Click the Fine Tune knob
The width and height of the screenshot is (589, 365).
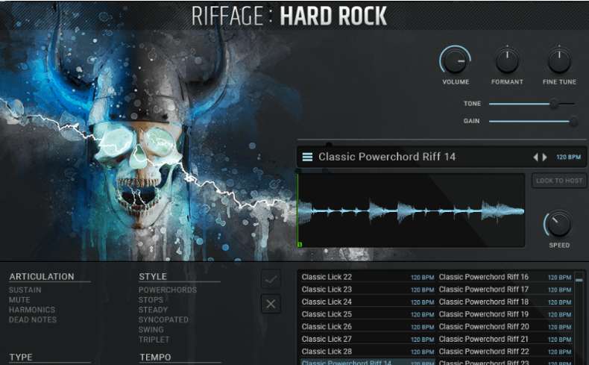[559, 60]
